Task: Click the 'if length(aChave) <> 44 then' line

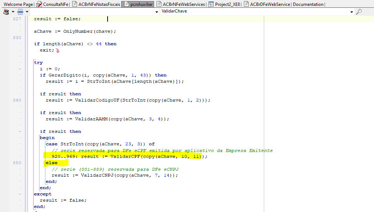Action: click(75, 44)
